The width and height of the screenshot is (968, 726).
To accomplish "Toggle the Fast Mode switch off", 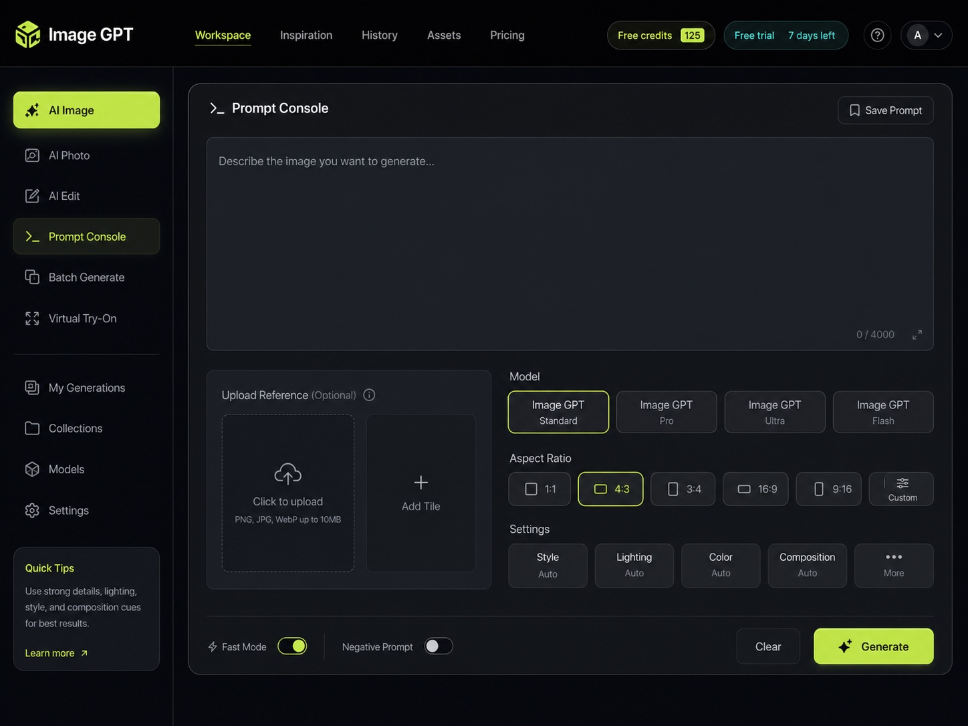I will [x=292, y=646].
